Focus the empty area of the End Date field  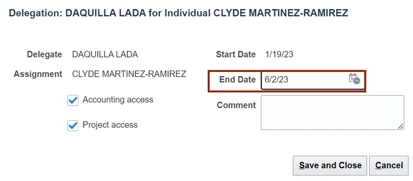point(318,80)
